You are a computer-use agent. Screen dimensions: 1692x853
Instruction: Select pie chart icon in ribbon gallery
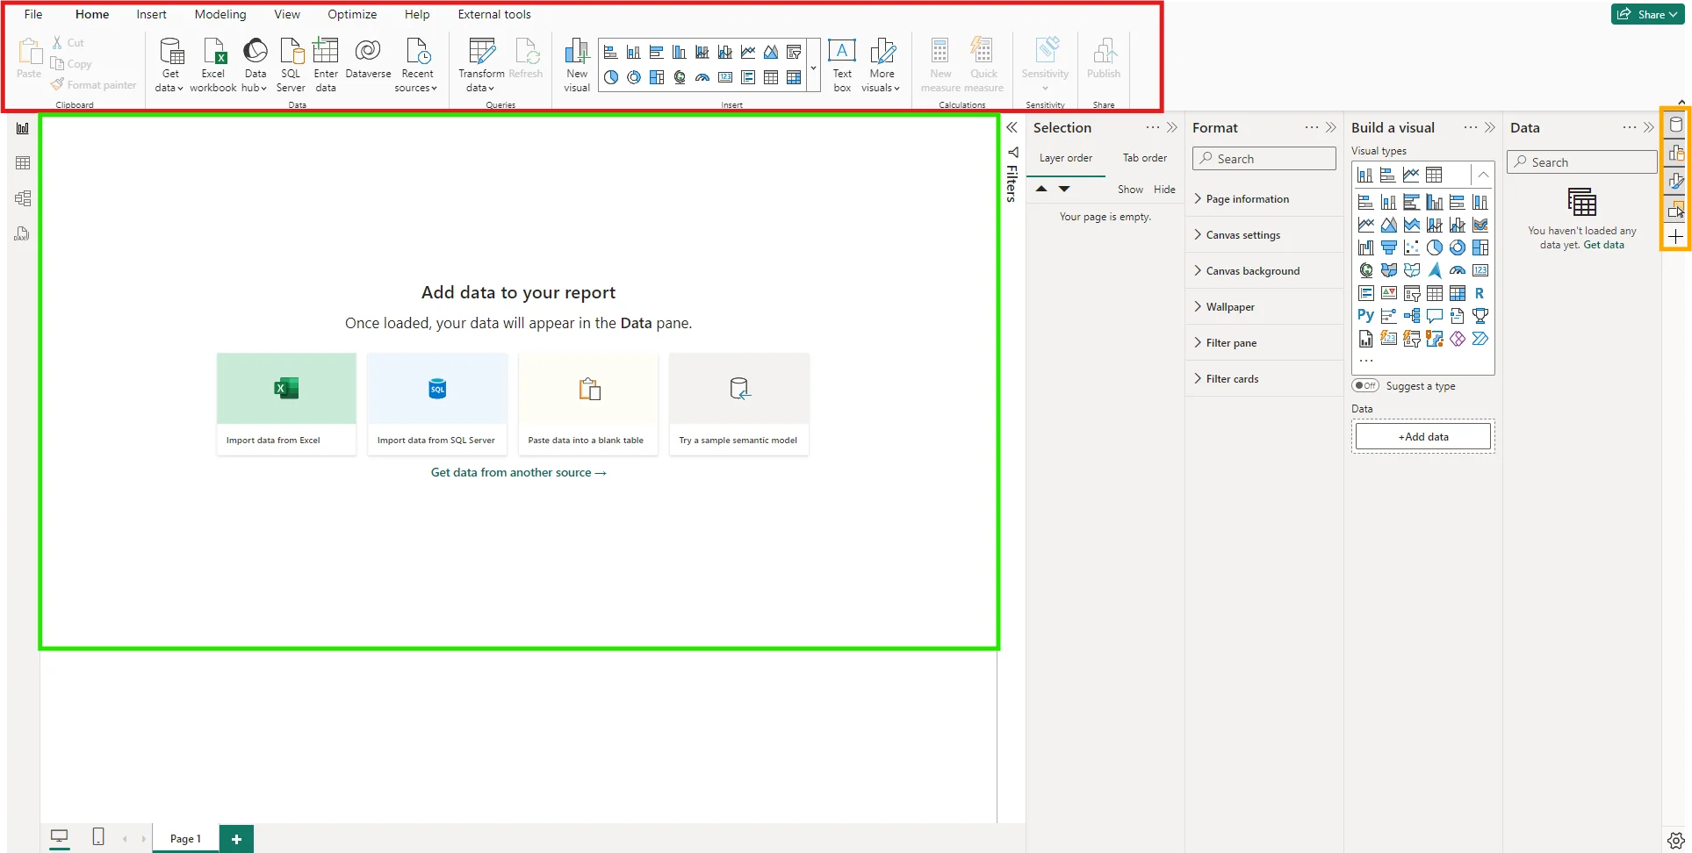coord(611,77)
